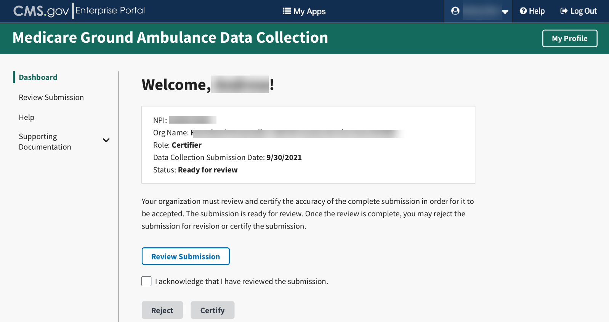Click the My Apps text label
Screen dimensions: 609x322
(309, 11)
